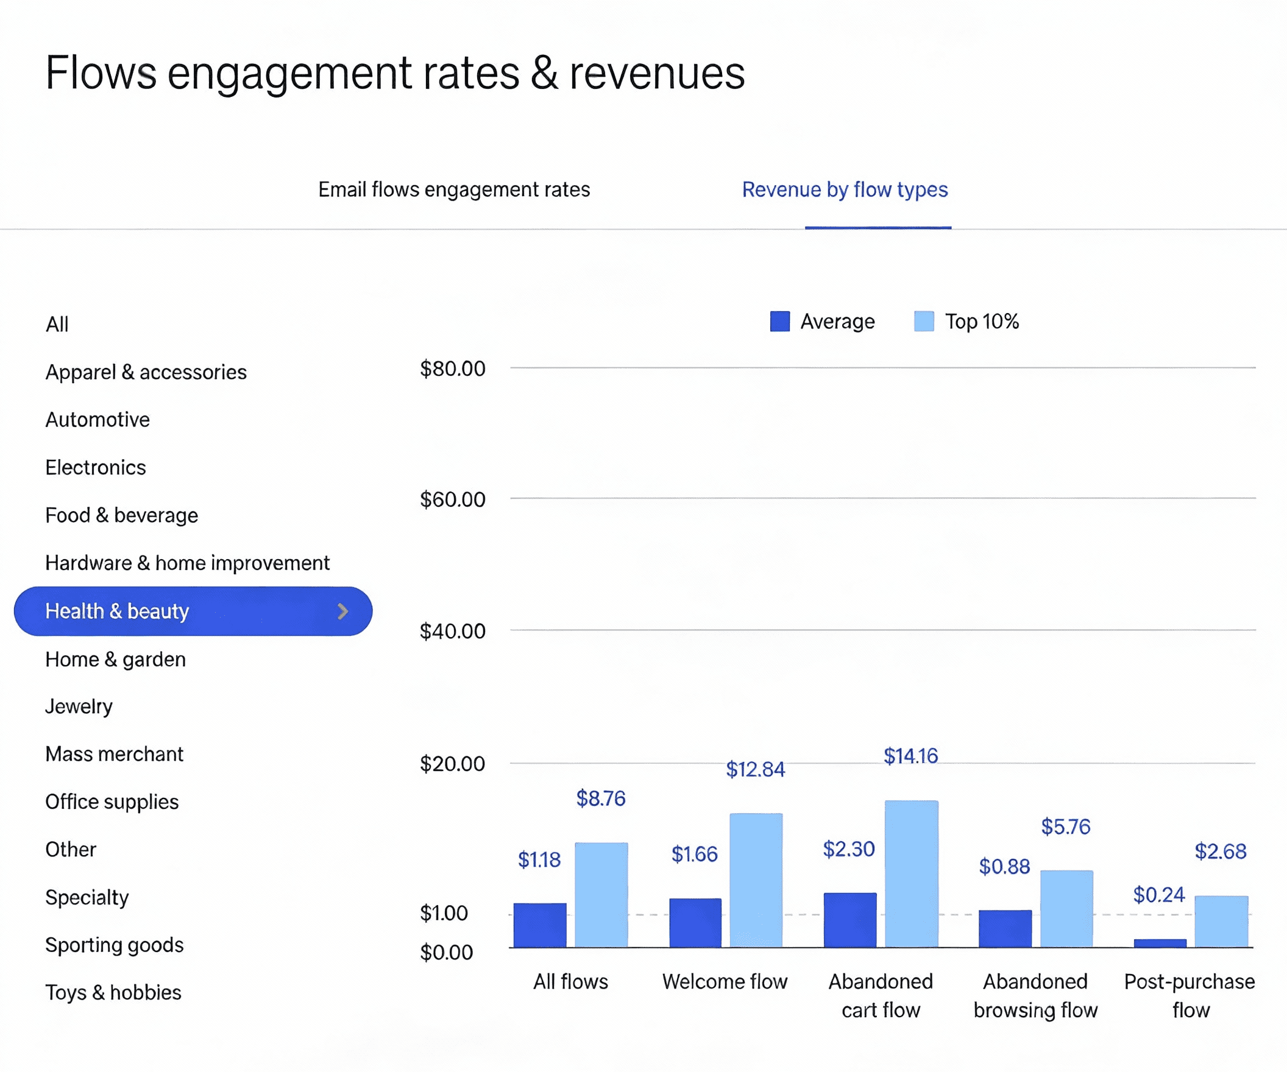Open the Food & beverage category

(121, 515)
